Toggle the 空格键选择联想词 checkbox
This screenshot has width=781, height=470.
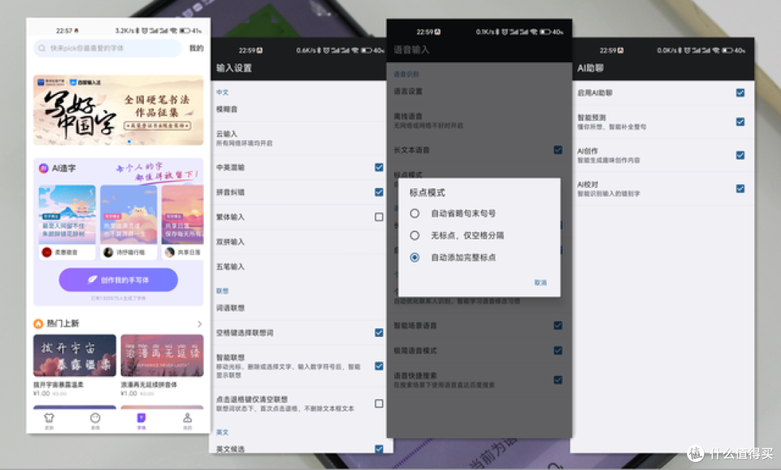(379, 333)
